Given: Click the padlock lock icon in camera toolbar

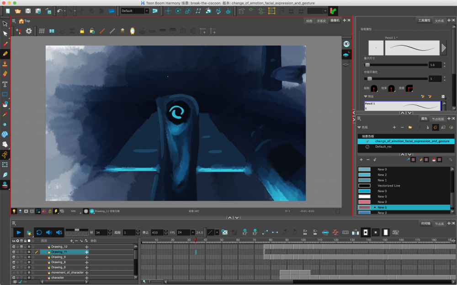Looking at the screenshot, I should (82, 31).
